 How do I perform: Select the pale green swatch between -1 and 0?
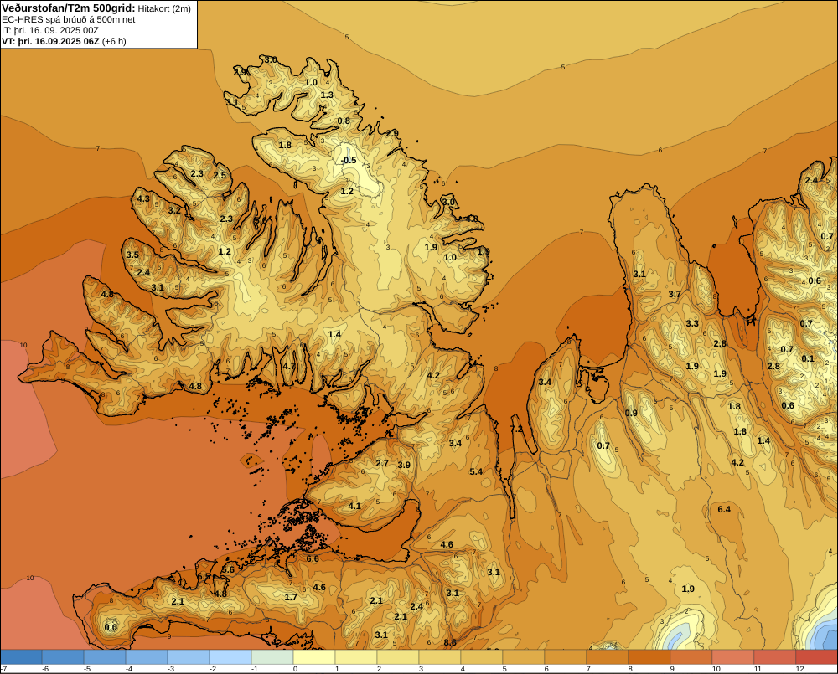point(272,657)
